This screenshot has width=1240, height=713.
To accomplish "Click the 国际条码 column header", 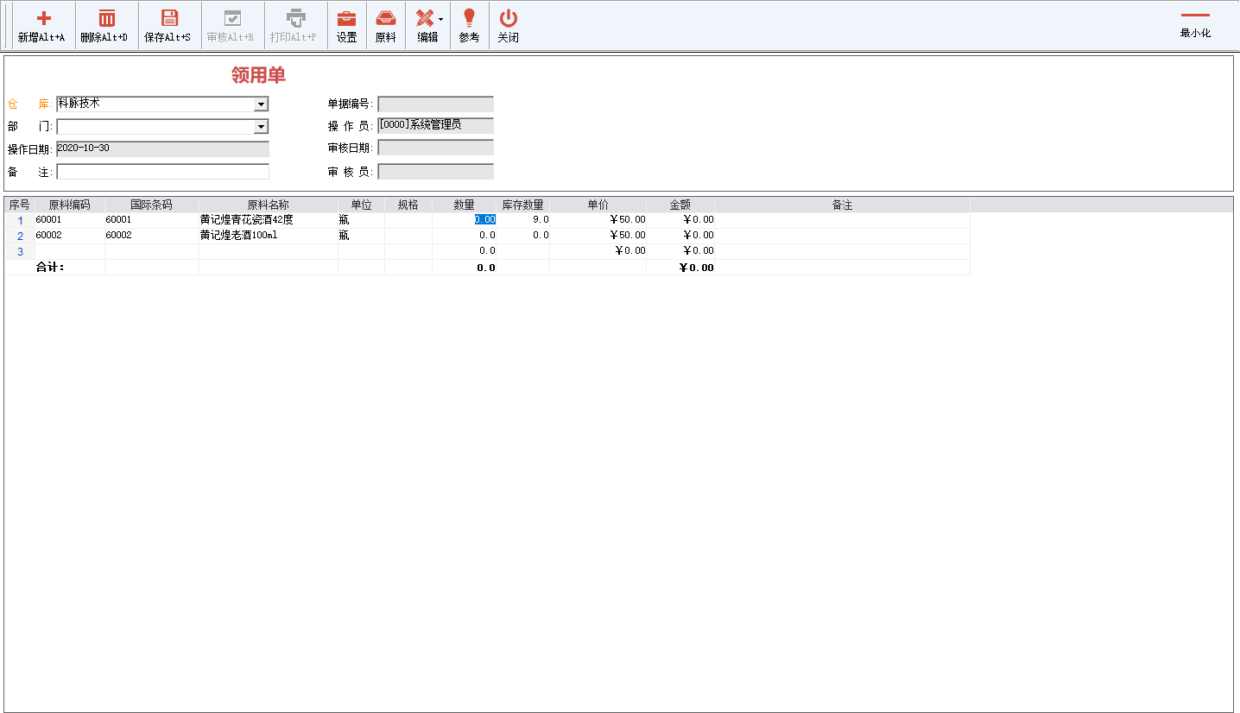I will [151, 205].
